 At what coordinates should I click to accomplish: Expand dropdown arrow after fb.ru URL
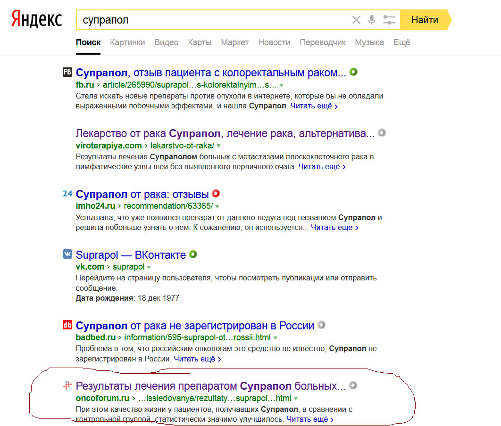(282, 85)
